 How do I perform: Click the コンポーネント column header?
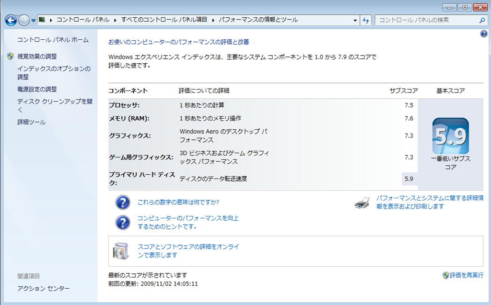click(x=128, y=90)
